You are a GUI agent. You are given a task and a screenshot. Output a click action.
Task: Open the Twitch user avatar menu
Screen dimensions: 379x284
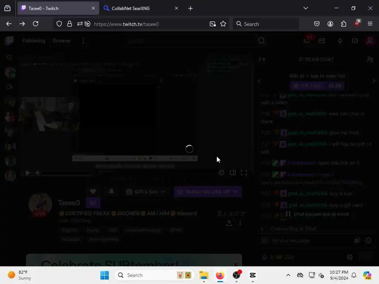[x=370, y=41]
